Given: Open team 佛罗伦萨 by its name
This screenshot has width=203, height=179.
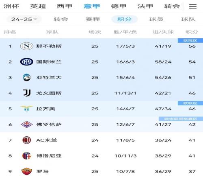Looking at the screenshot, I should point(49,124).
